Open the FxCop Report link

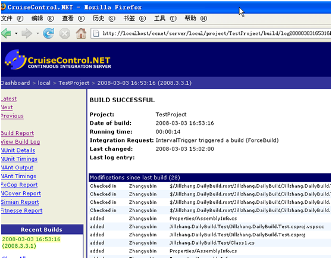click(19, 185)
